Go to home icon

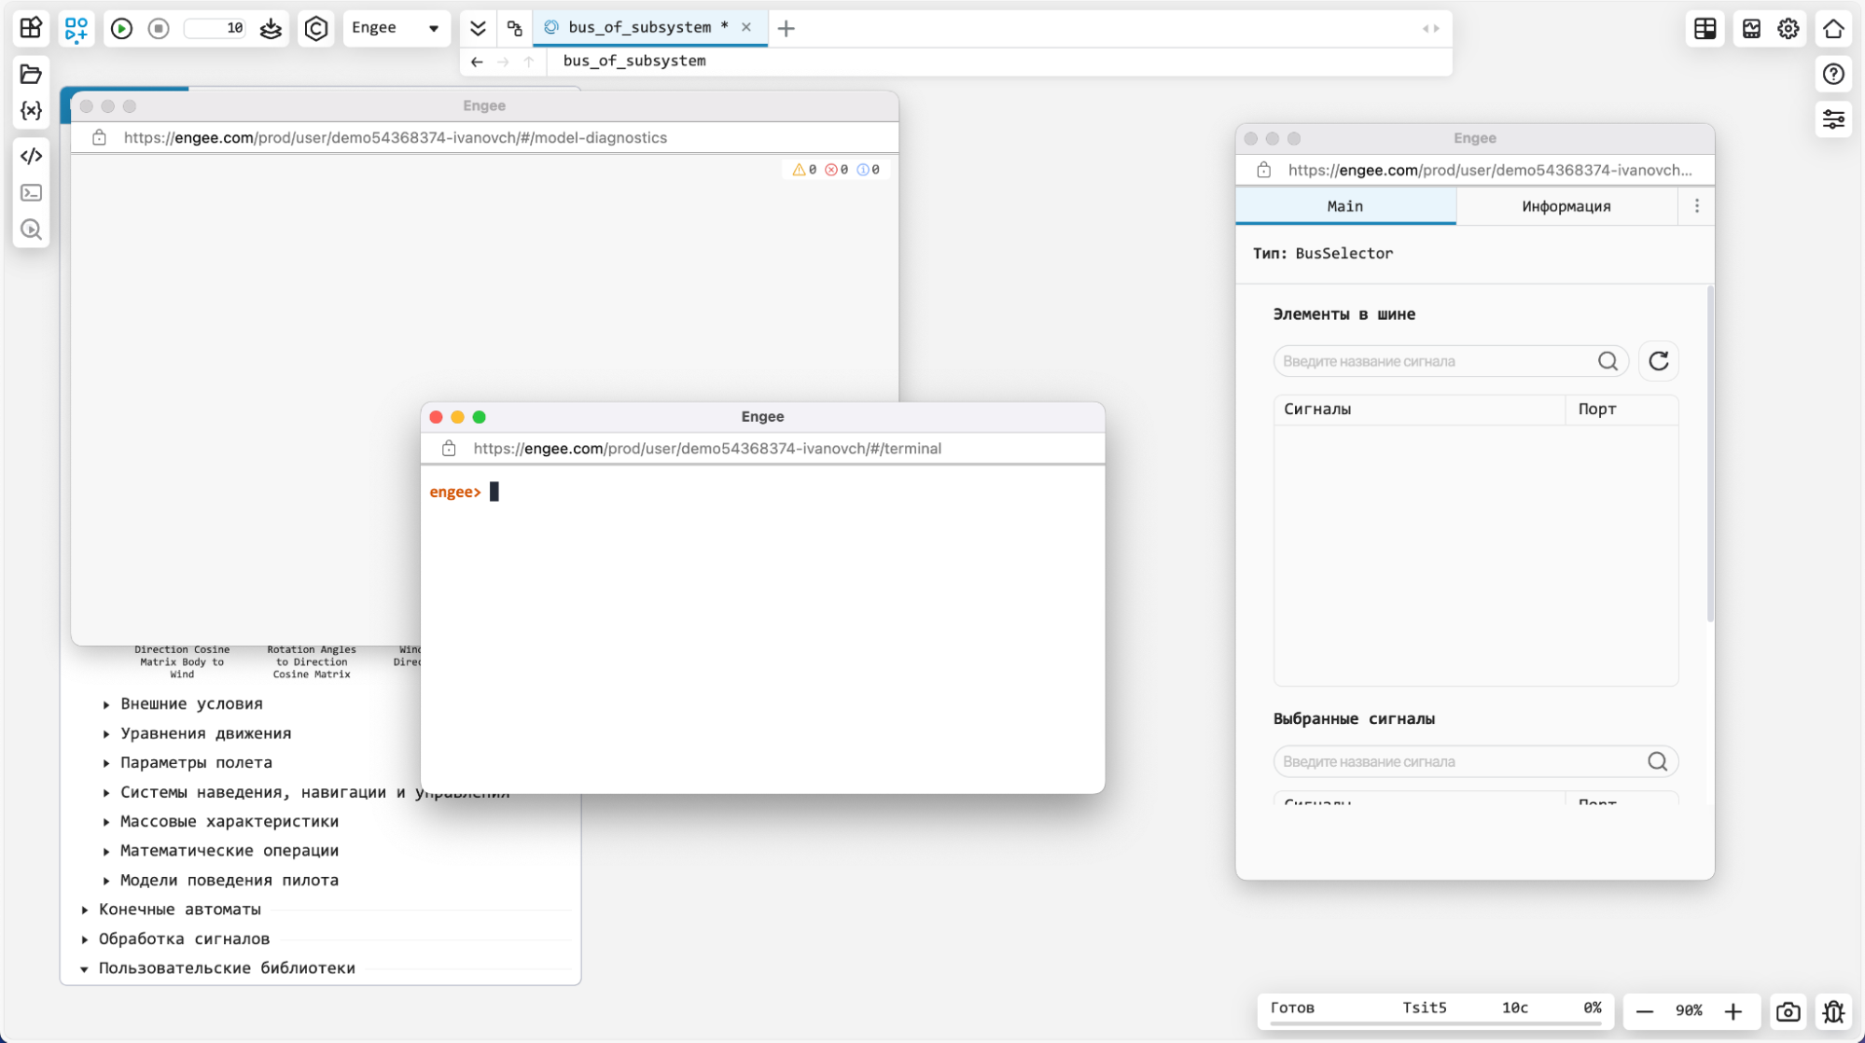(x=1833, y=28)
